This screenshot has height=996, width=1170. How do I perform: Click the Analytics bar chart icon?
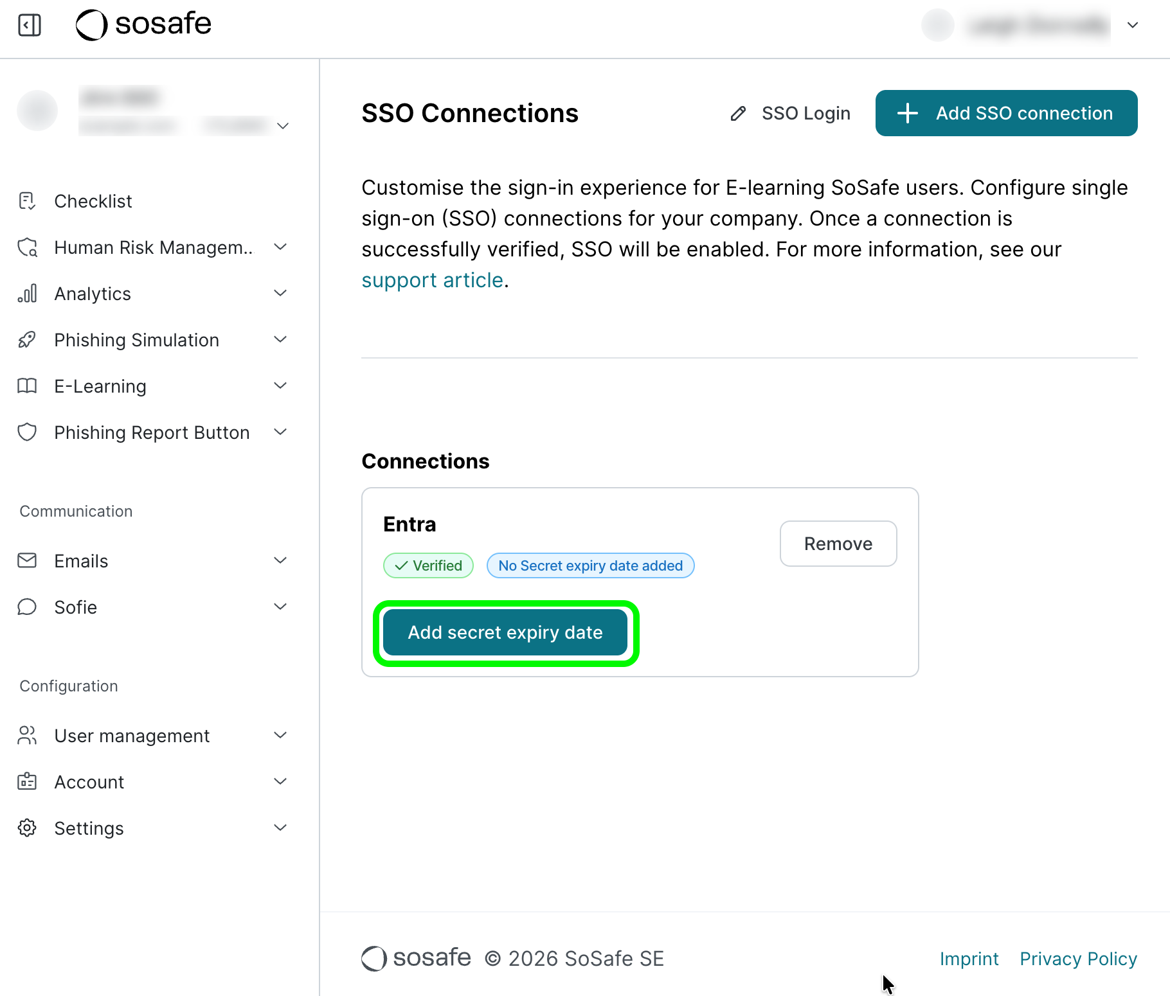[x=27, y=294]
